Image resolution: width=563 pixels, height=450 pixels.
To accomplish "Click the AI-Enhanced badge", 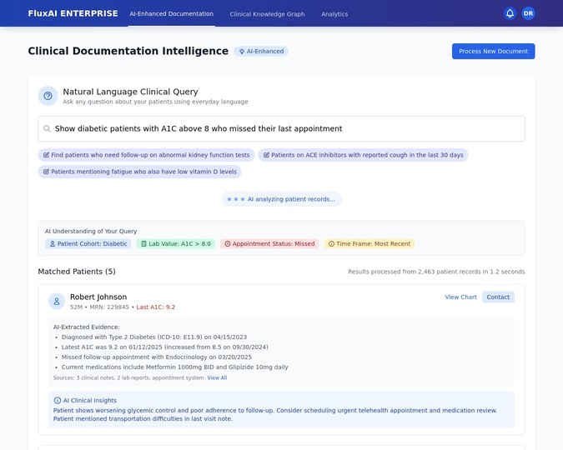I will pos(261,52).
